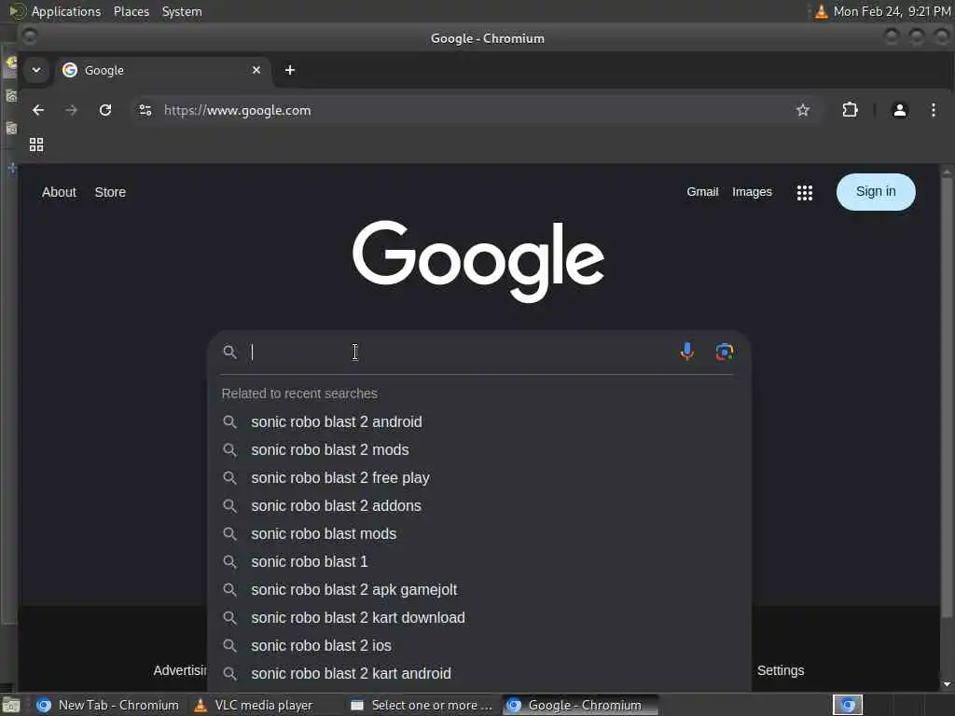Click the clock showing Mon Feb 24

click(x=892, y=11)
